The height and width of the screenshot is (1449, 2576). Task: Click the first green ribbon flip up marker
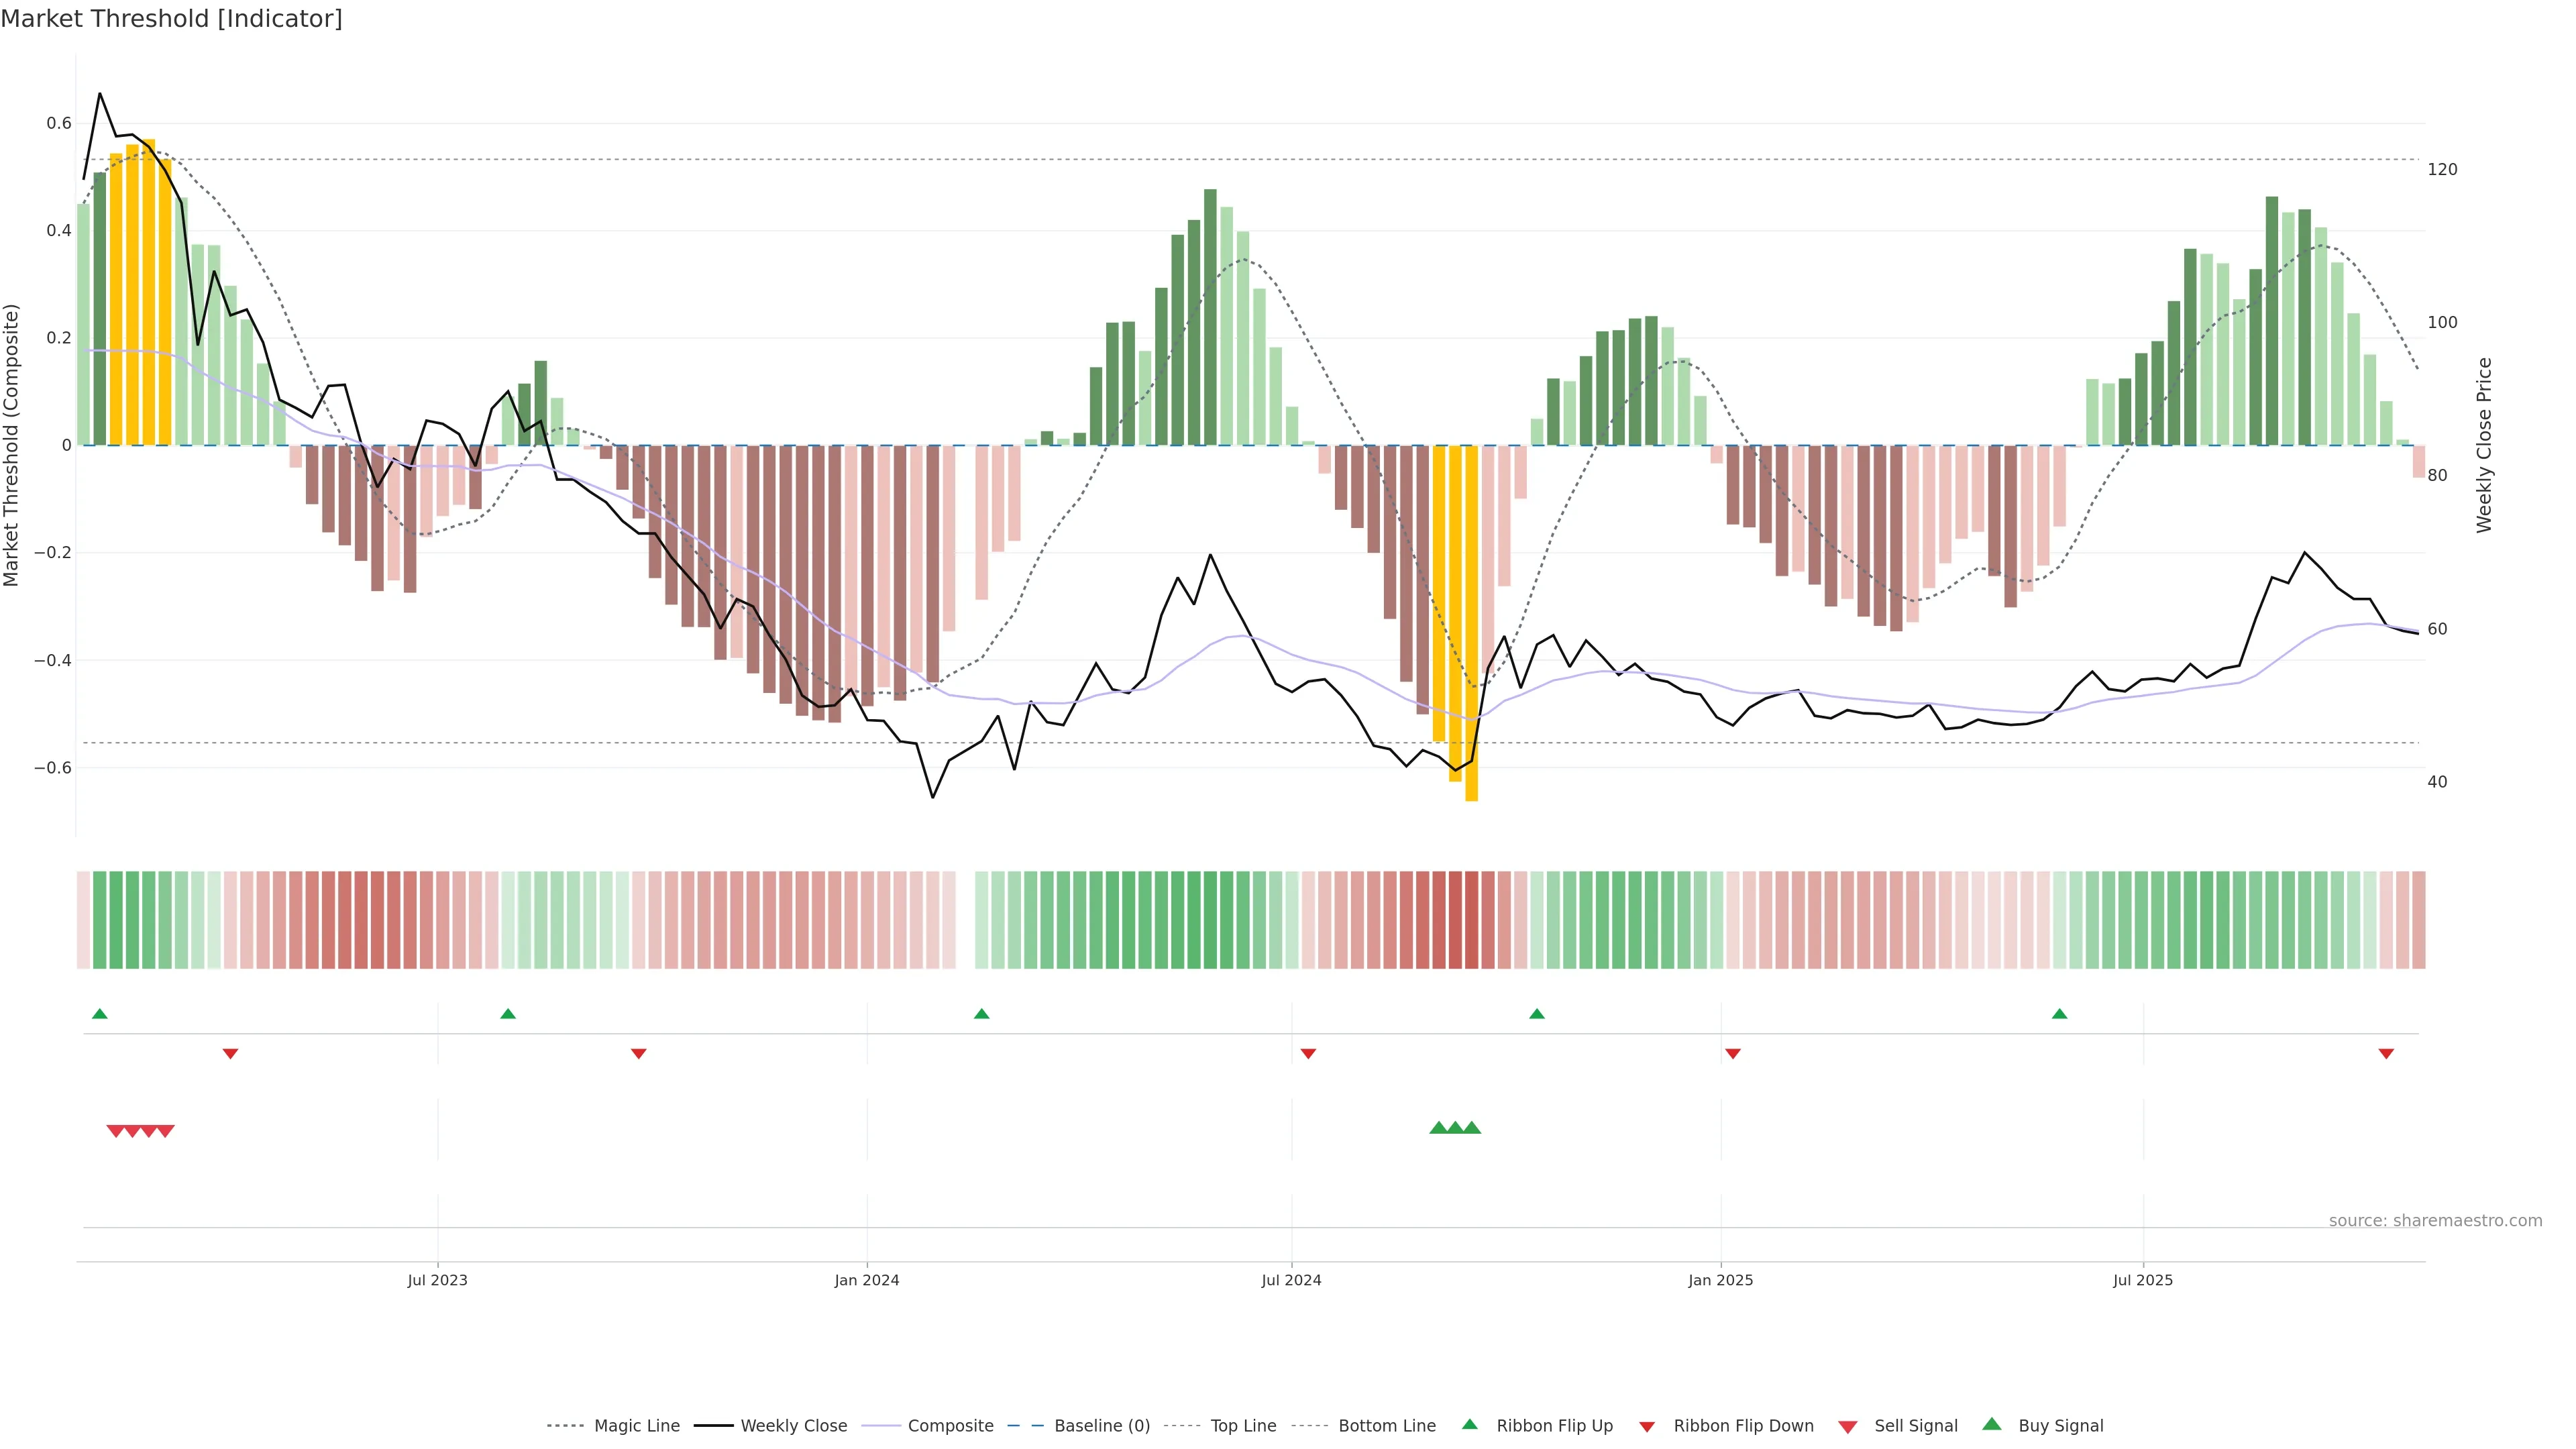point(99,1014)
